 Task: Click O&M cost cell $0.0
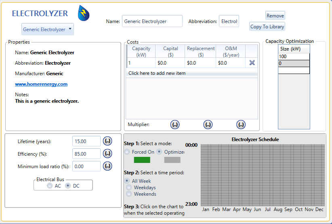coord(231,63)
